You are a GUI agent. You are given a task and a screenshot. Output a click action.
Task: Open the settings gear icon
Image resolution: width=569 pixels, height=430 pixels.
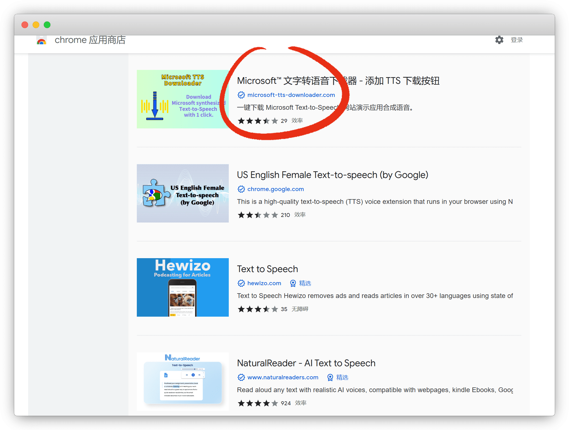(x=499, y=40)
